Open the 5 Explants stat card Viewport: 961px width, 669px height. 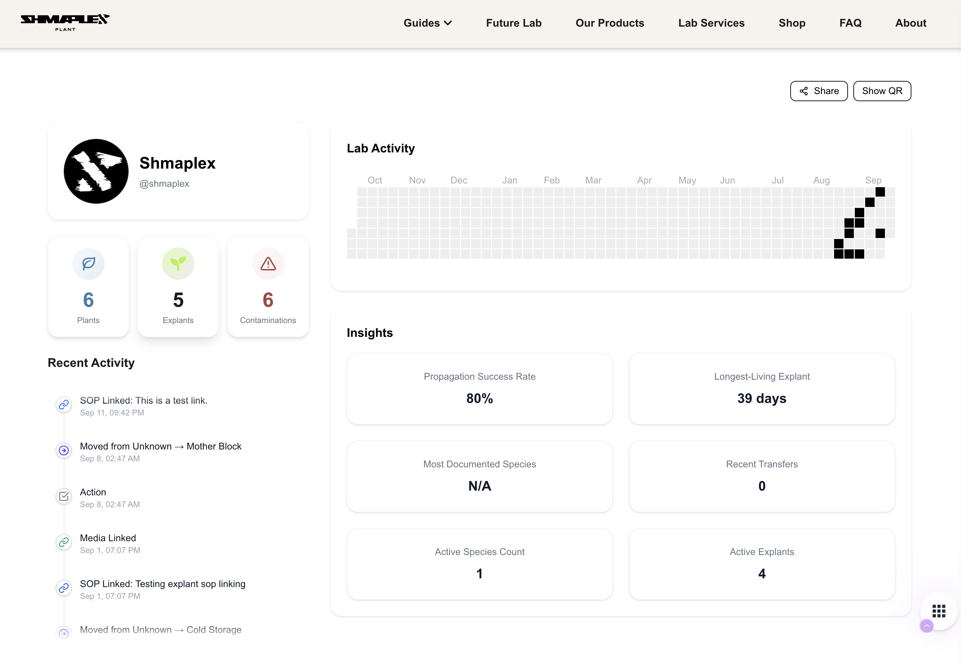click(x=178, y=287)
